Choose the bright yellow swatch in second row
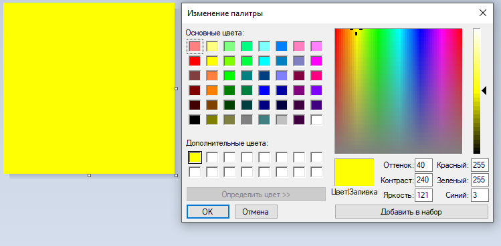 (212, 61)
